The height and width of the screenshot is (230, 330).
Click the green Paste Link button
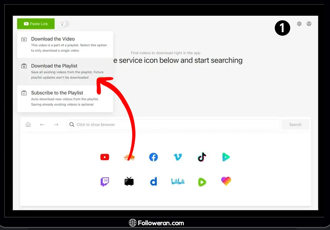(x=36, y=24)
